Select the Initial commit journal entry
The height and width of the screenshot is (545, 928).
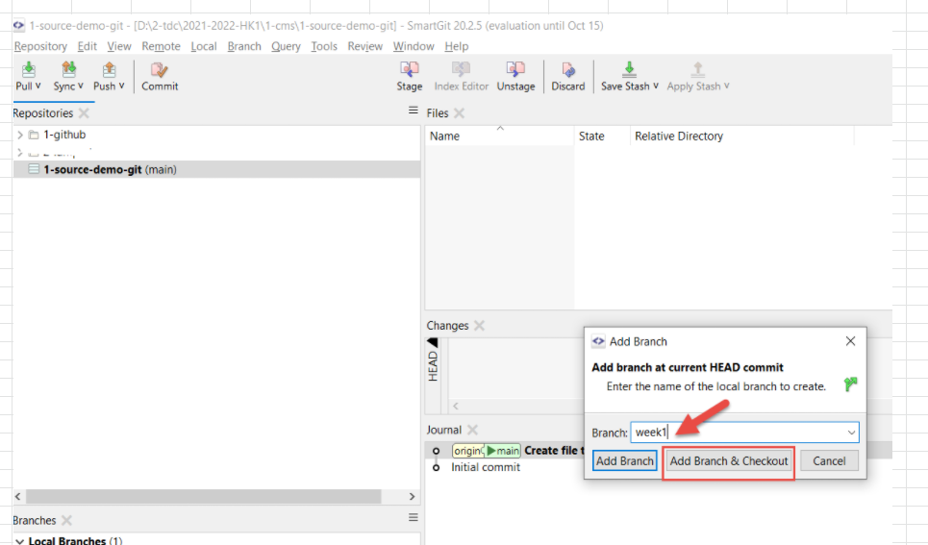click(486, 467)
